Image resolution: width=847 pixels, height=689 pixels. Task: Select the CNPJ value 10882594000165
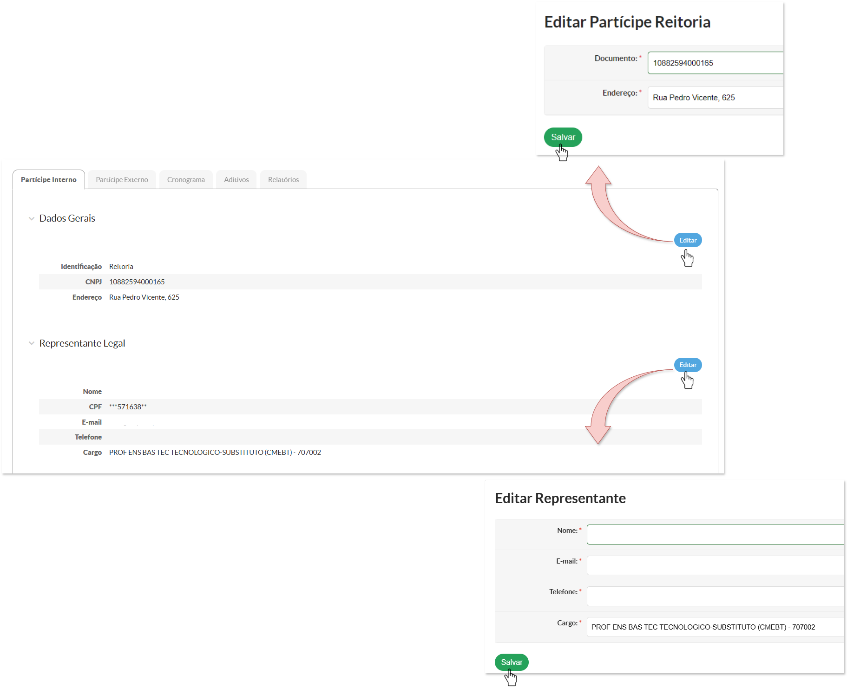click(137, 282)
